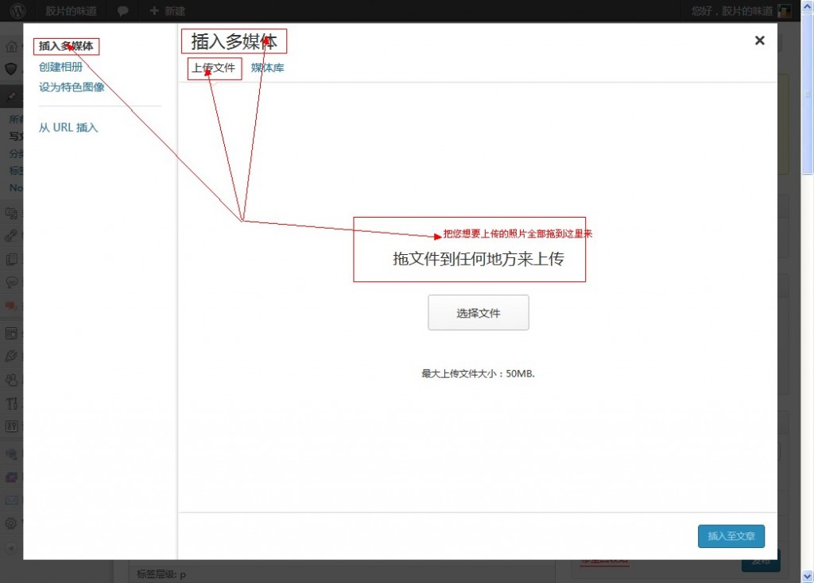Click the browser scrollbar down arrow

(808, 577)
